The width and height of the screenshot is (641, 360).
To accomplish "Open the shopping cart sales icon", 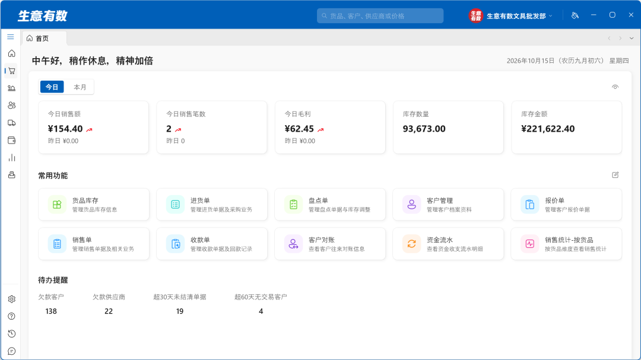I will coord(11,71).
